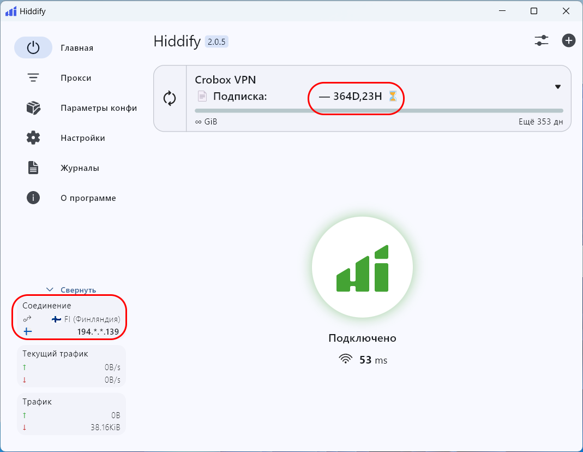The width and height of the screenshot is (583, 452).
Task: Click the subscription usage progress bar
Action: click(x=378, y=110)
